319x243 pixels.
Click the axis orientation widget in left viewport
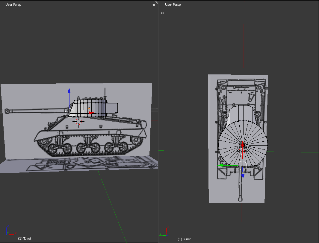click(x=11, y=230)
